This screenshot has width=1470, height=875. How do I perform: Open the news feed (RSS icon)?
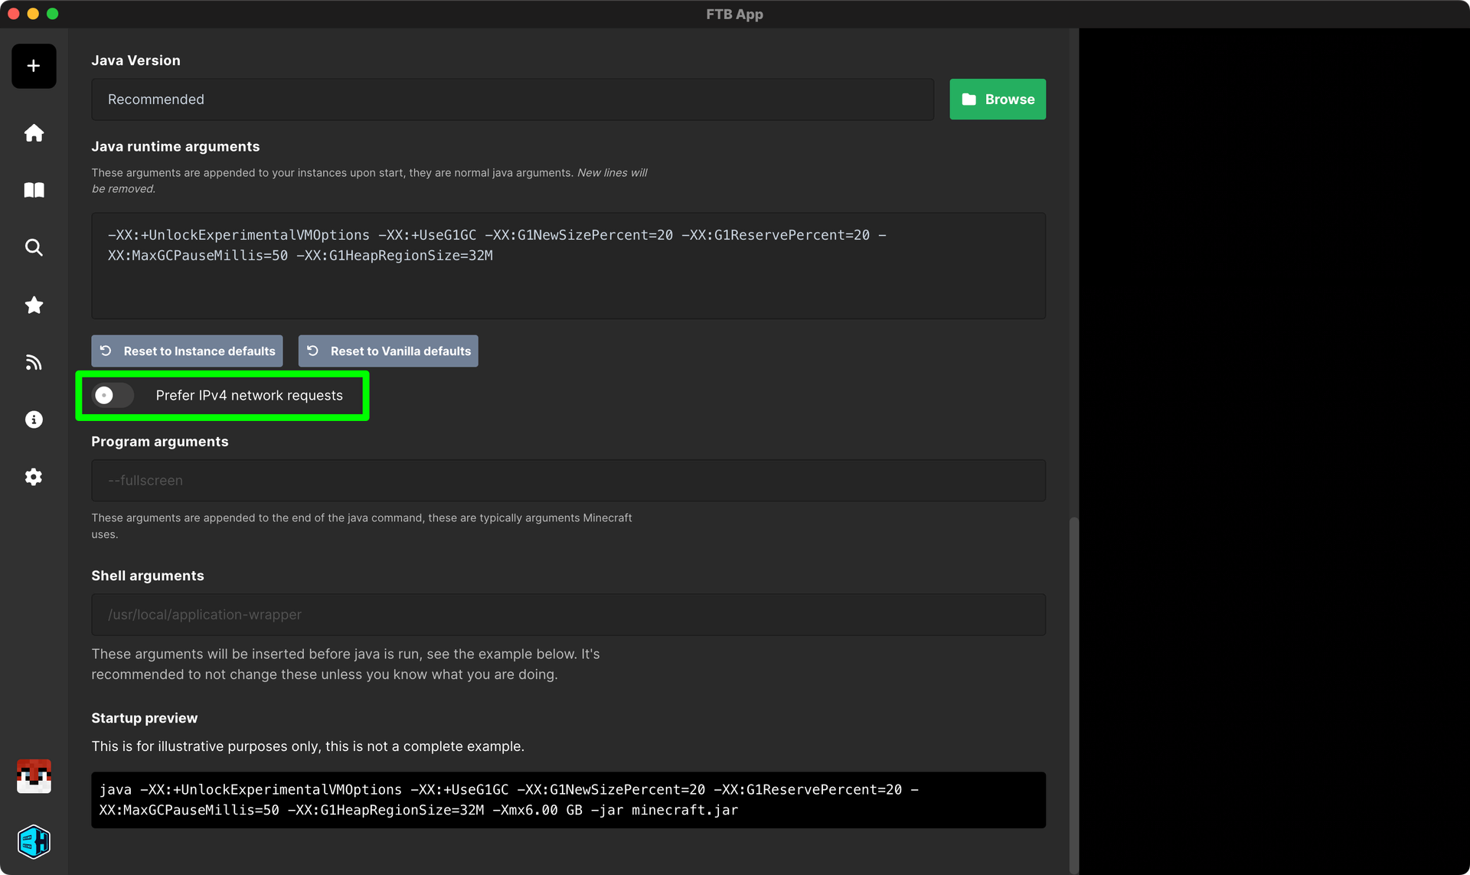[x=34, y=362]
